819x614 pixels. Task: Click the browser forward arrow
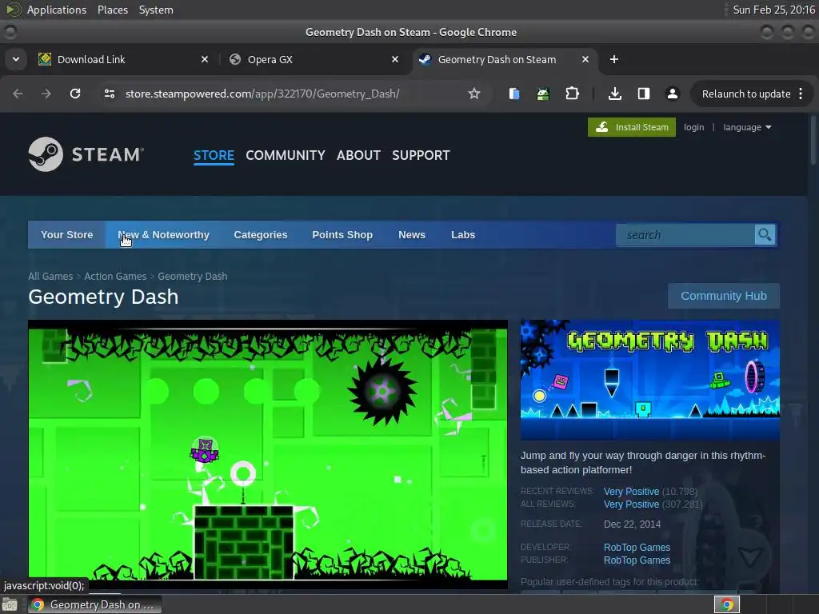(x=46, y=94)
